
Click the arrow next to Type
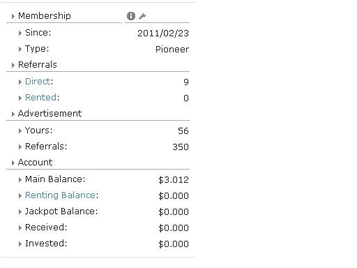[x=20, y=49]
